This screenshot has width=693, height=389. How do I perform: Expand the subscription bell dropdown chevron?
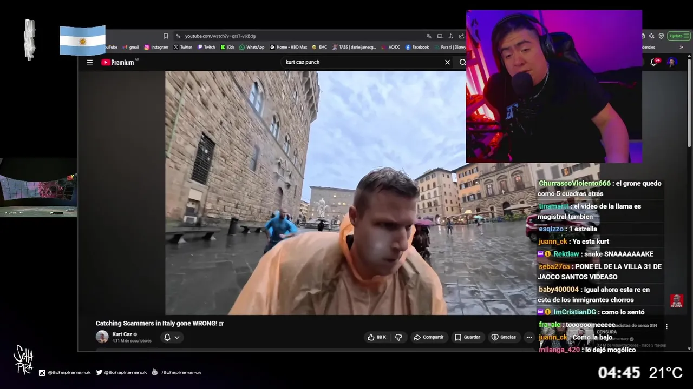point(177,337)
